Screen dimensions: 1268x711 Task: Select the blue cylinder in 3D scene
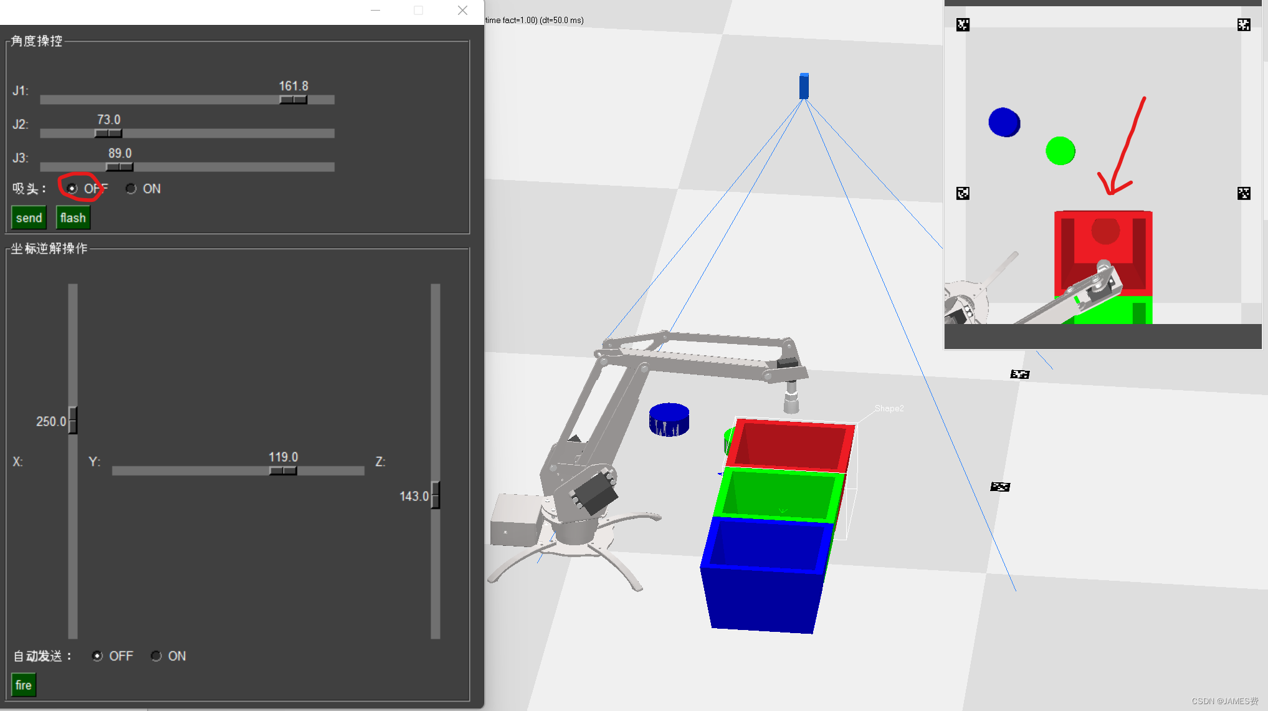coord(669,419)
